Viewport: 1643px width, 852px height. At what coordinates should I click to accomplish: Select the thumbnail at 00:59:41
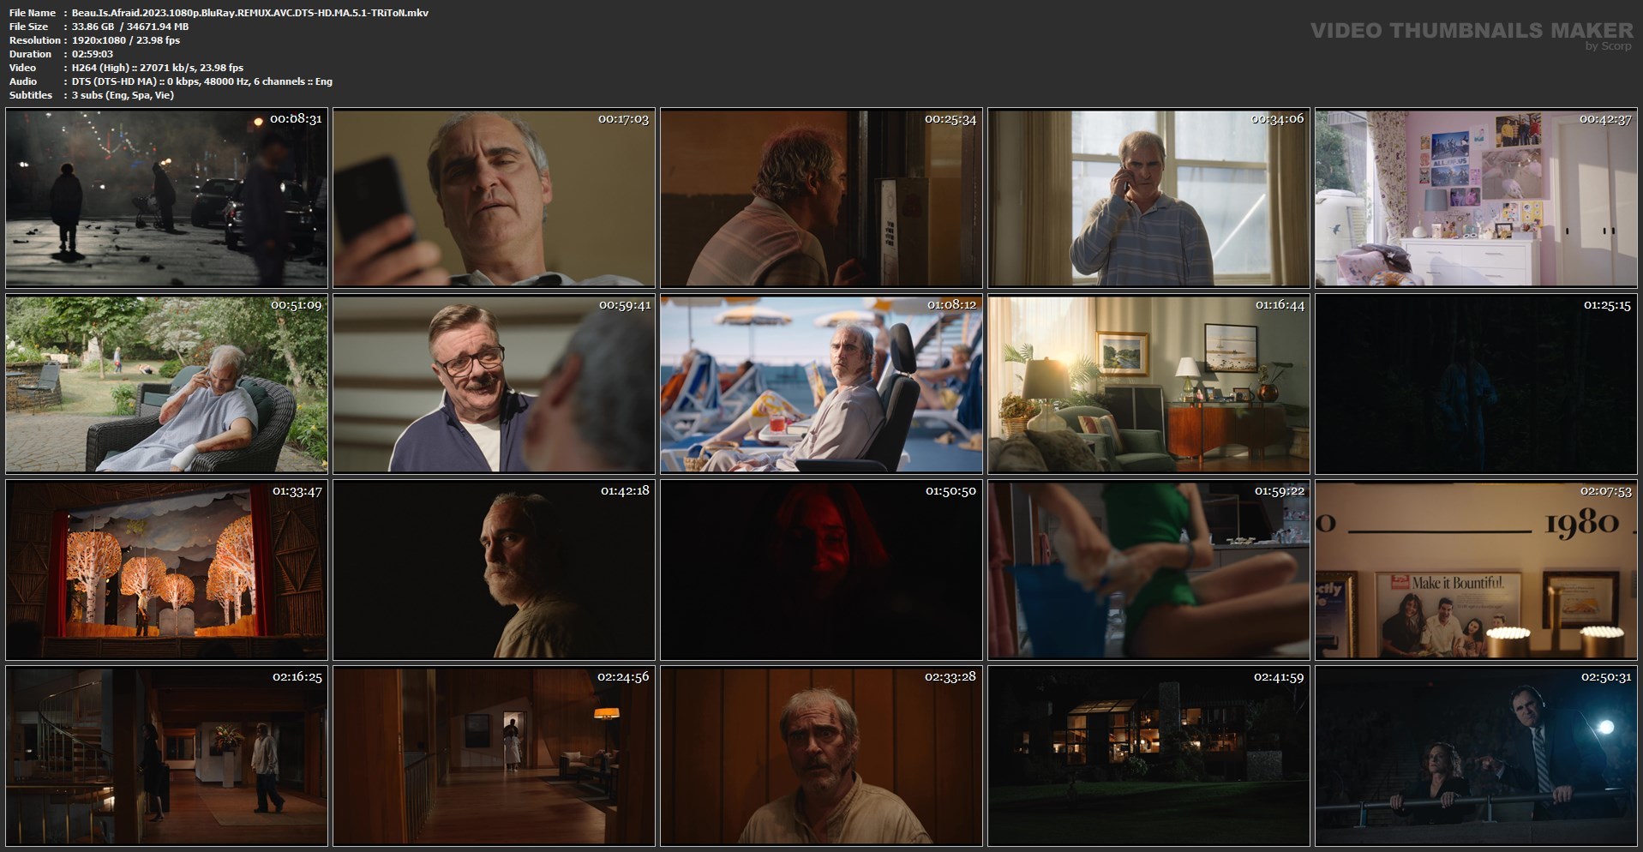494,384
